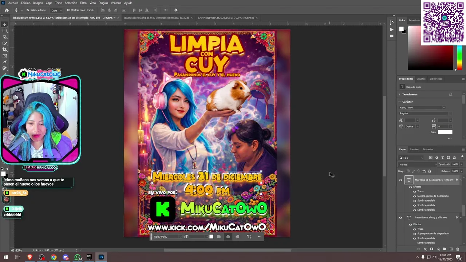Click foreground color swatch in Color panel
Image resolution: width=466 pixels, height=262 pixels.
(401, 29)
